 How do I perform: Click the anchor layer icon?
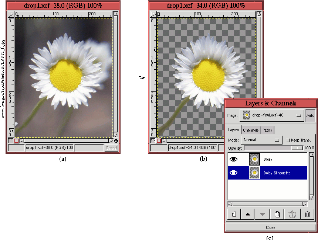pyautogui.click(x=292, y=214)
